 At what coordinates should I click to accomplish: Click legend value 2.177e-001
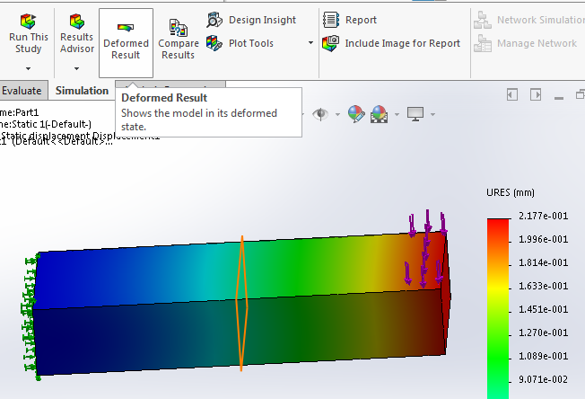(x=543, y=216)
